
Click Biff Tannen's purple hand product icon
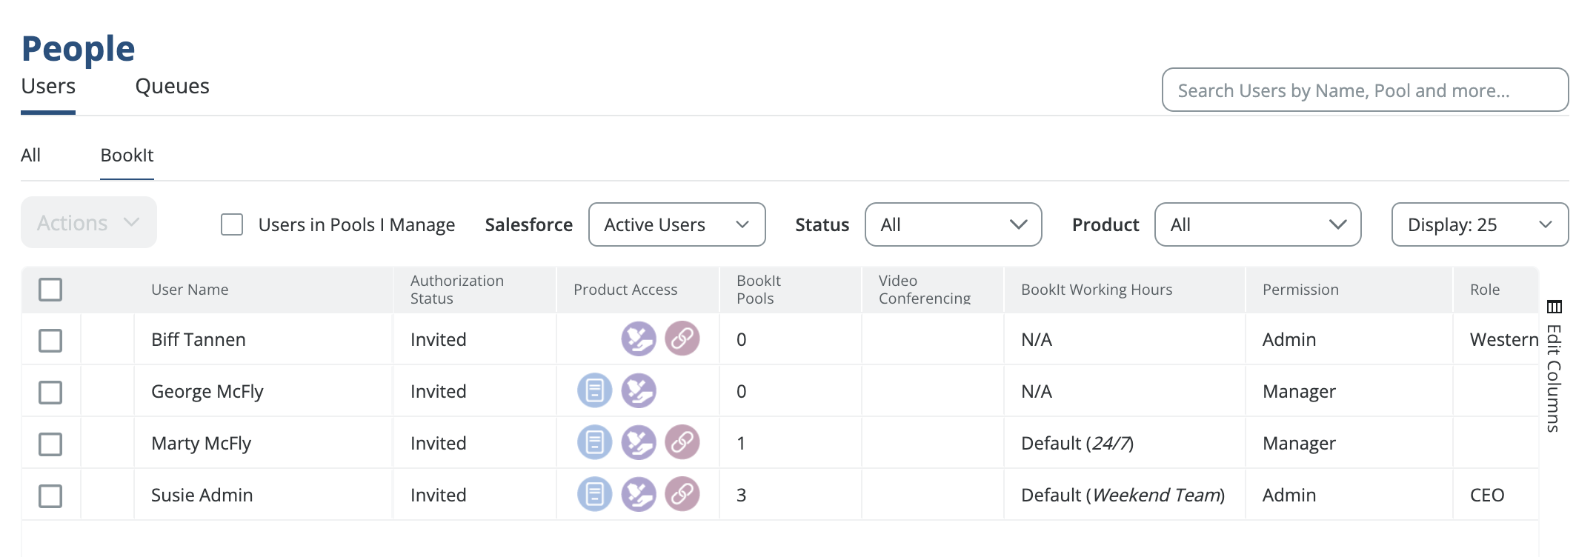click(638, 339)
